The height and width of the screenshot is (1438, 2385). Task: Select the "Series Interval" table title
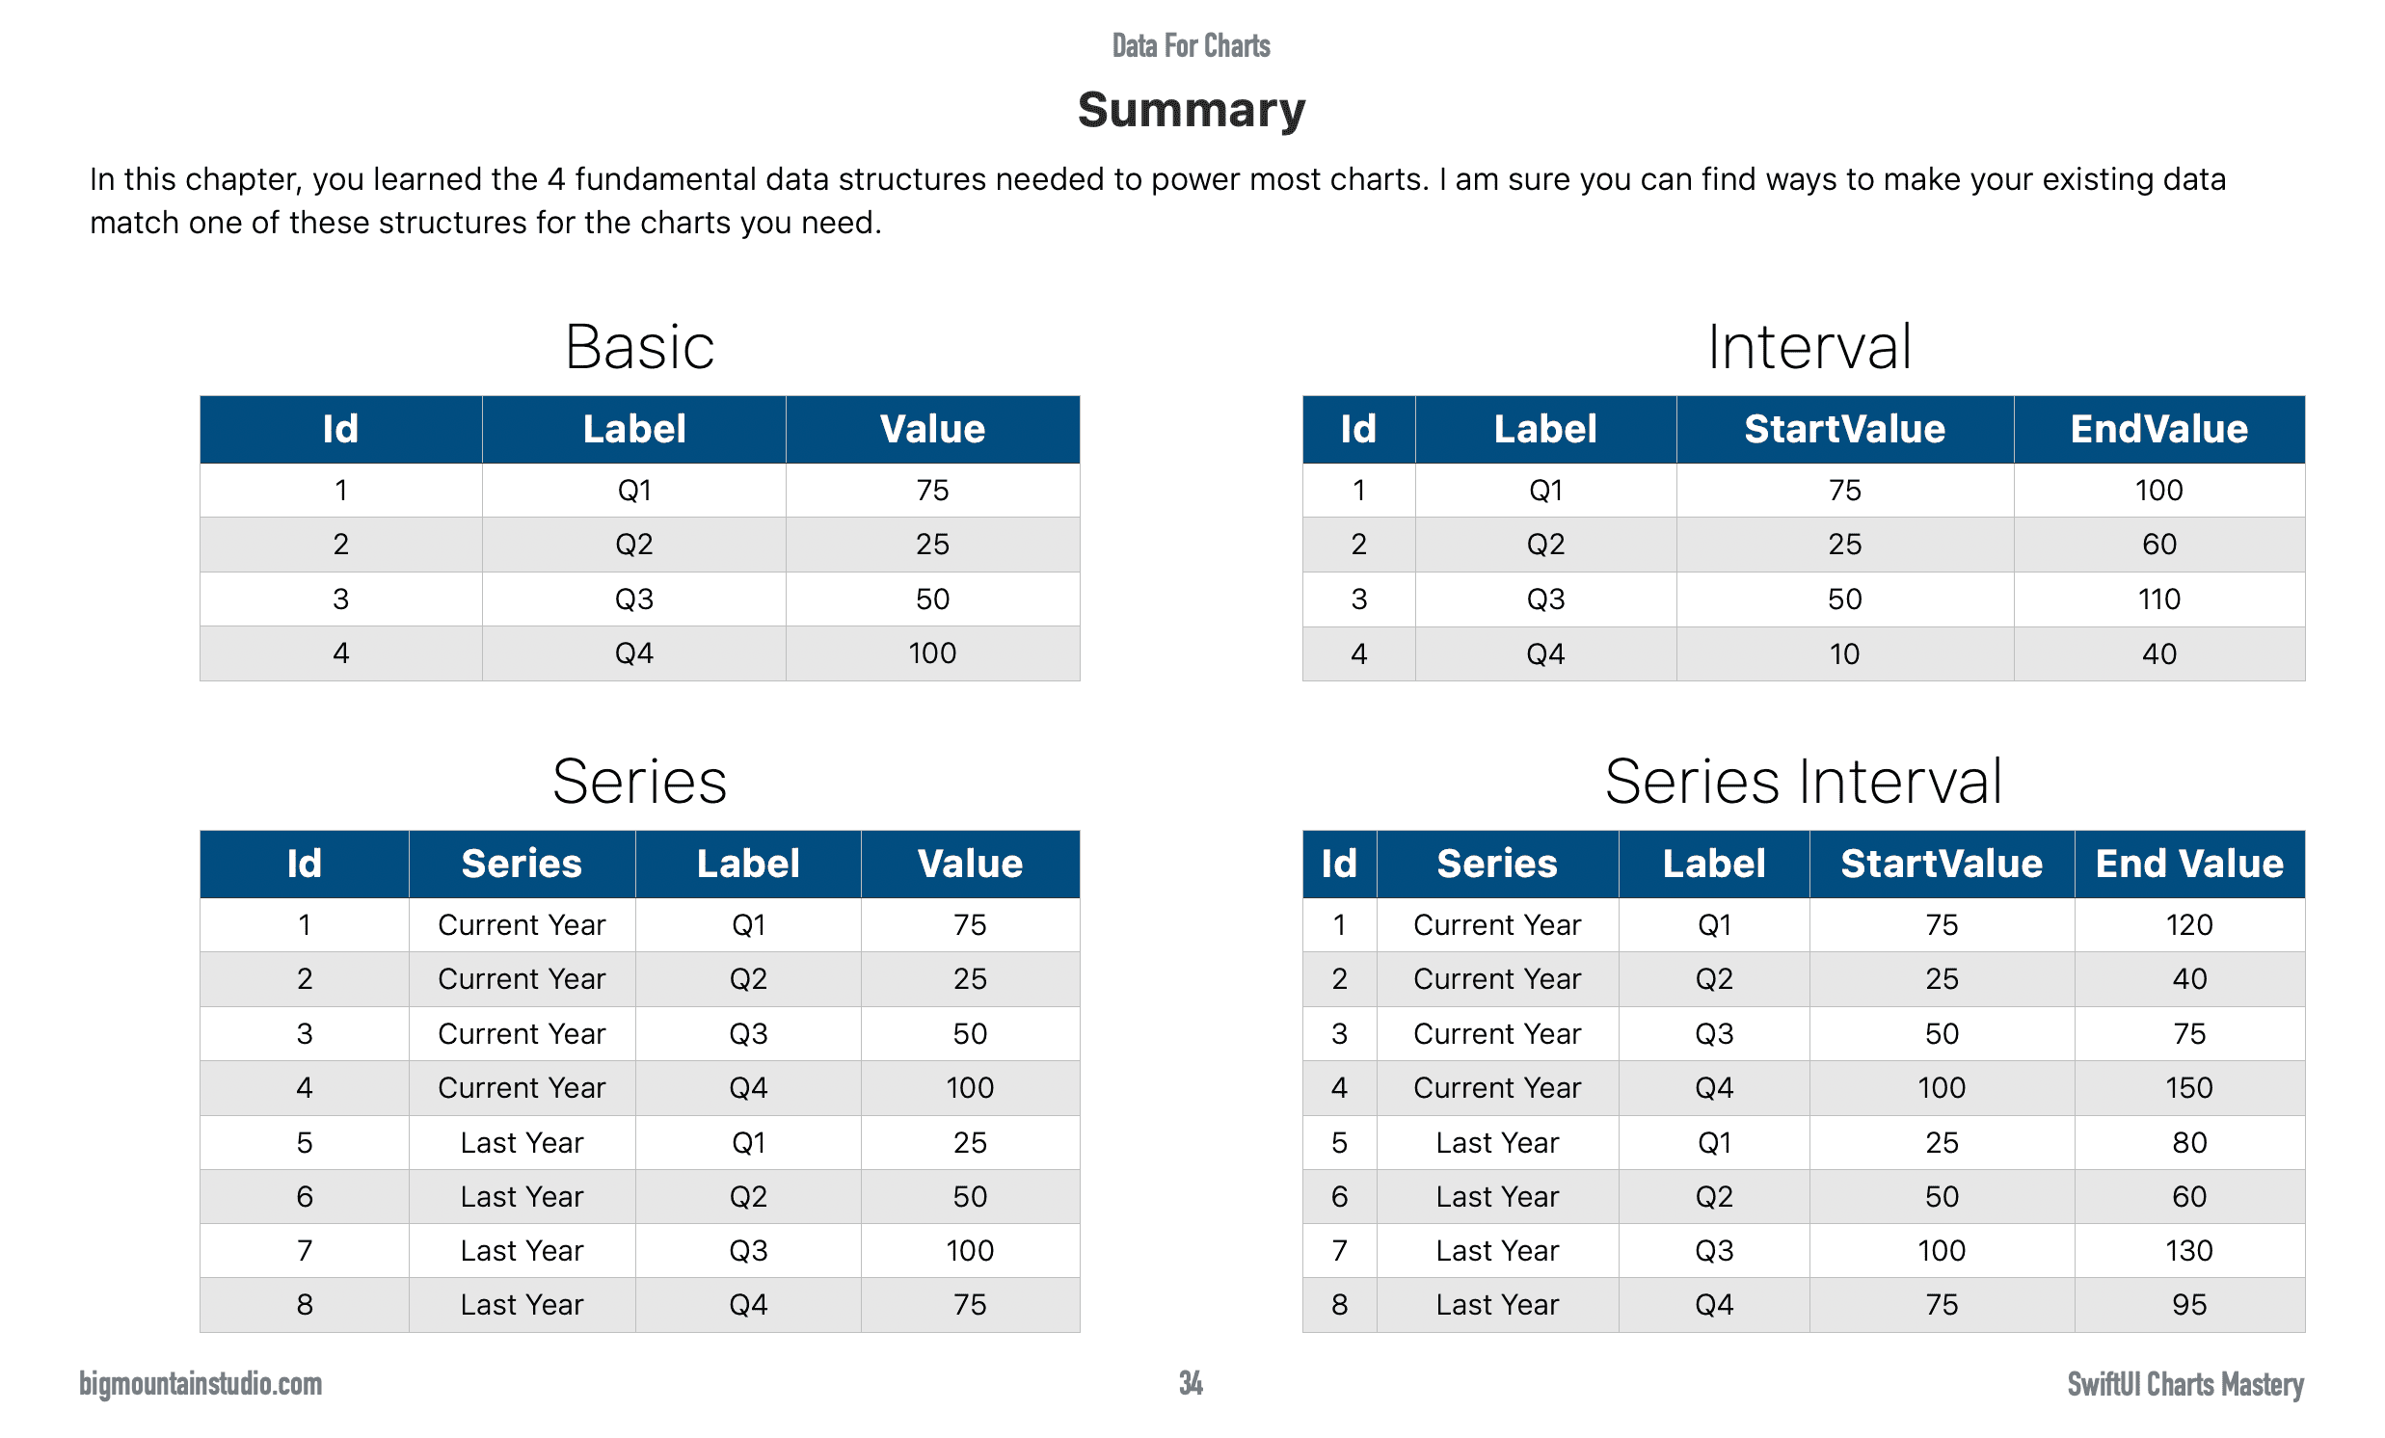(1803, 781)
